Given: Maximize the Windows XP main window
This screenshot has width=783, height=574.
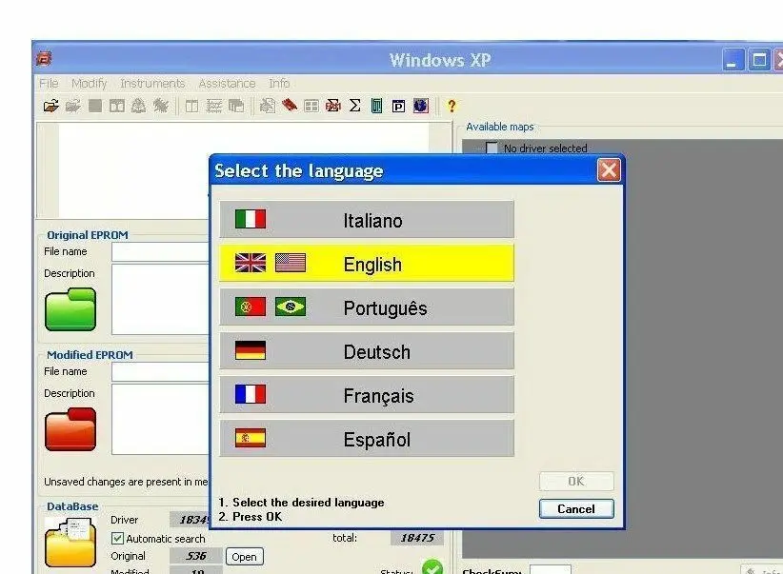Looking at the screenshot, I should [x=758, y=60].
